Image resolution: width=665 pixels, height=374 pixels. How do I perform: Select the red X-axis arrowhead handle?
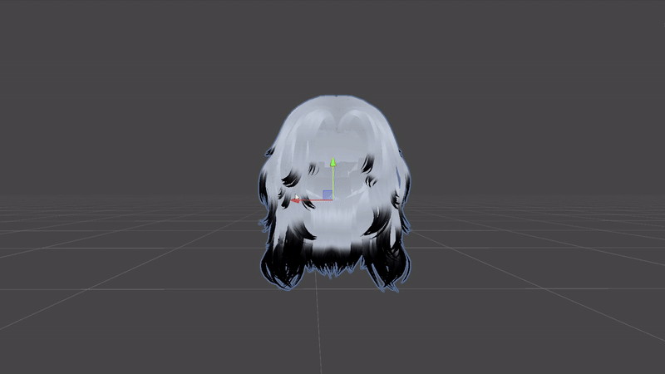point(294,200)
